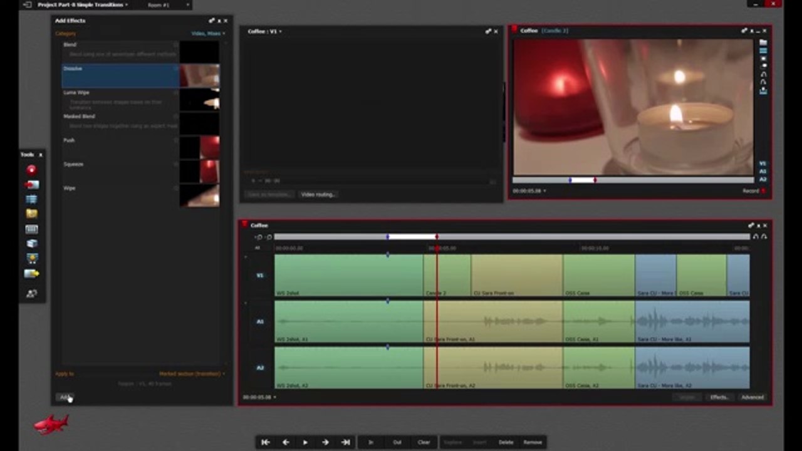The image size is (802, 451).
Task: Open the Effects... button on timeline
Action: pos(719,397)
